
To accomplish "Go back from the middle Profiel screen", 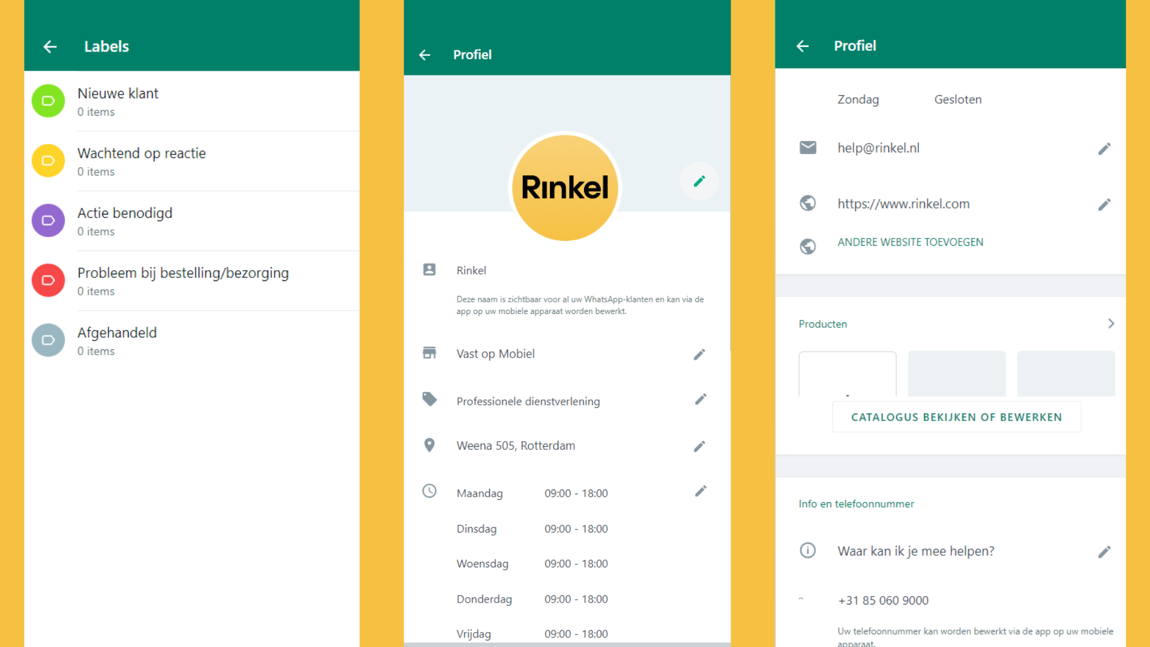I will pos(425,55).
